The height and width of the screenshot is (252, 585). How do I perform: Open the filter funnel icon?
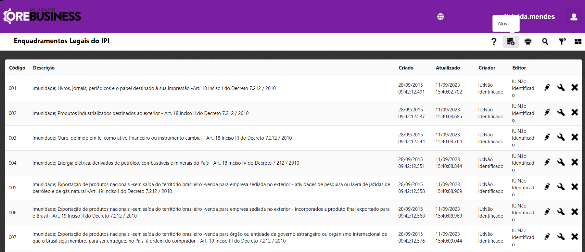[x=562, y=42]
